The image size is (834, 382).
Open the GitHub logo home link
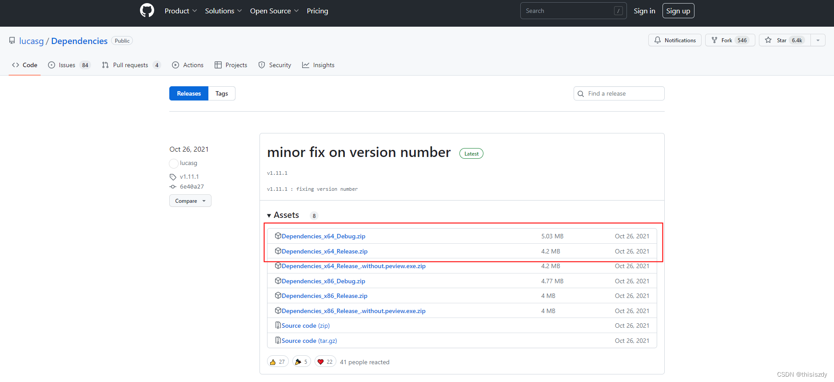click(x=147, y=11)
